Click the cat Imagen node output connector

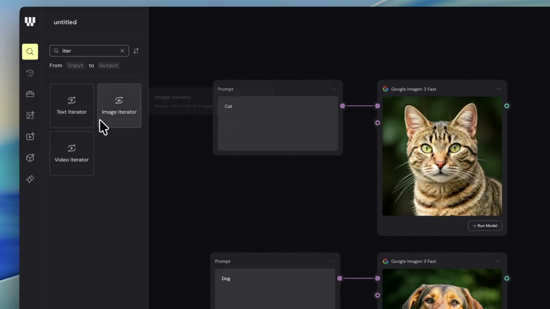(507, 106)
